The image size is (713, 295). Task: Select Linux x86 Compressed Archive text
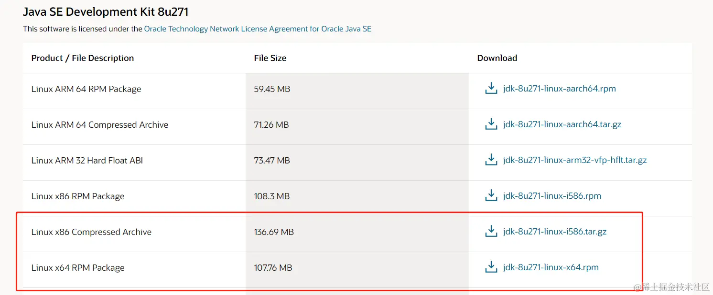click(x=91, y=232)
